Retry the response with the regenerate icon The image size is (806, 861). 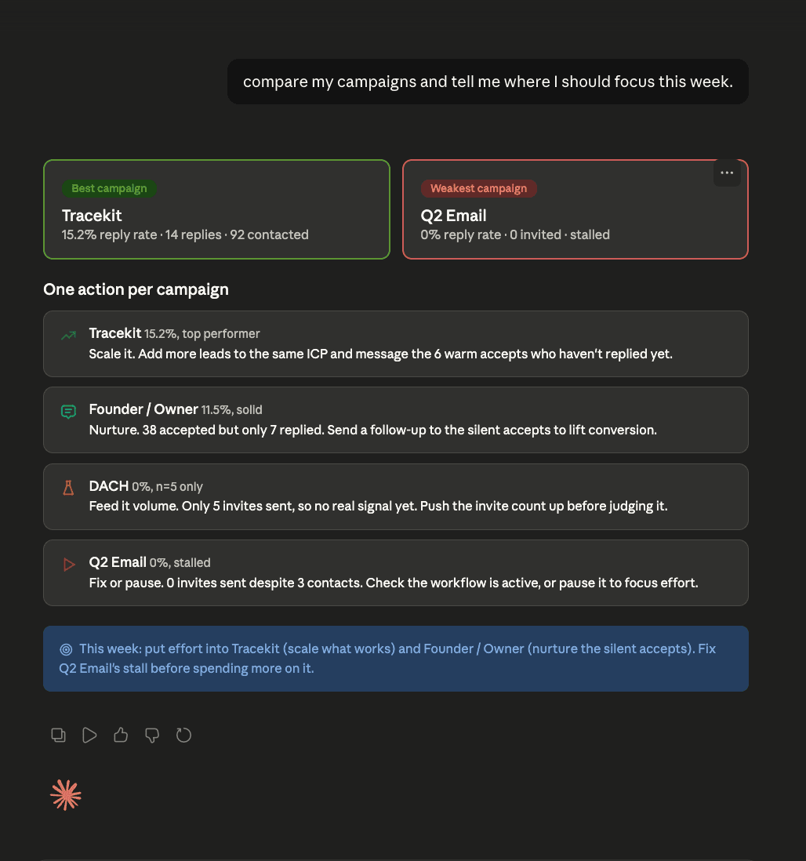183,736
